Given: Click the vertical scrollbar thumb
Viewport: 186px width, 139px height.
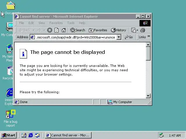Looking at the screenshot, I should click(148, 54).
